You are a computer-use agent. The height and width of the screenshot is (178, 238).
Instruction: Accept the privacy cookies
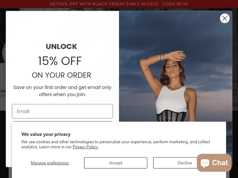point(116,163)
